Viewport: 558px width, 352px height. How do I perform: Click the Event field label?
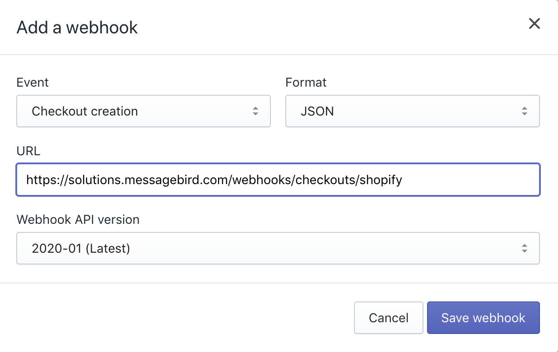click(33, 83)
